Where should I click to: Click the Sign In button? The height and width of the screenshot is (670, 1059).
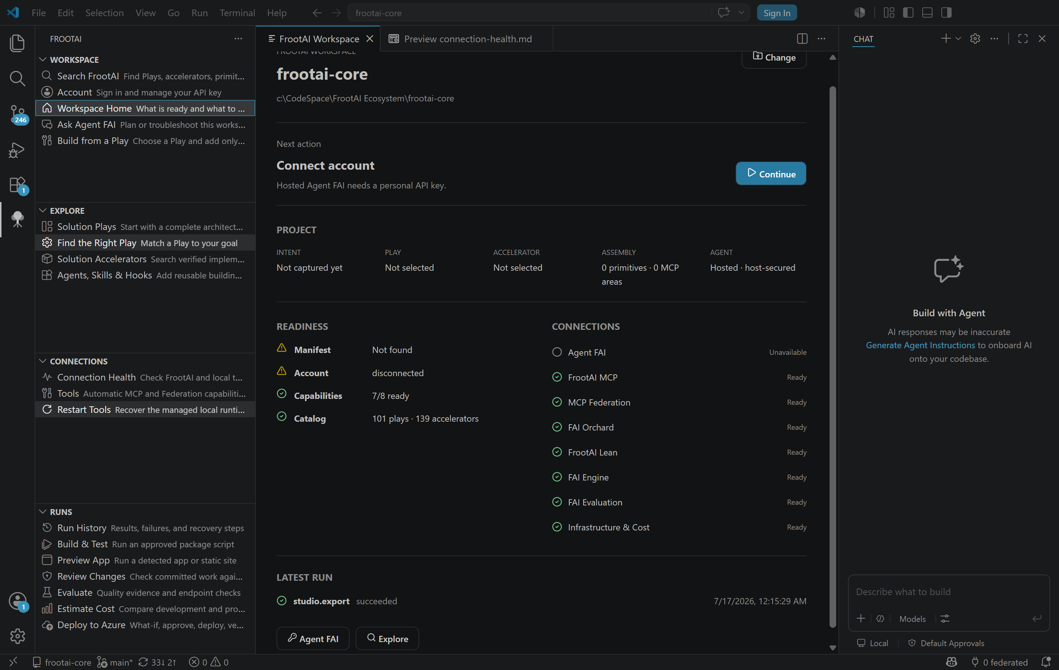click(777, 13)
